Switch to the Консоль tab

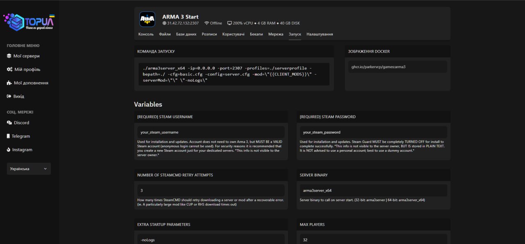pyautogui.click(x=146, y=34)
